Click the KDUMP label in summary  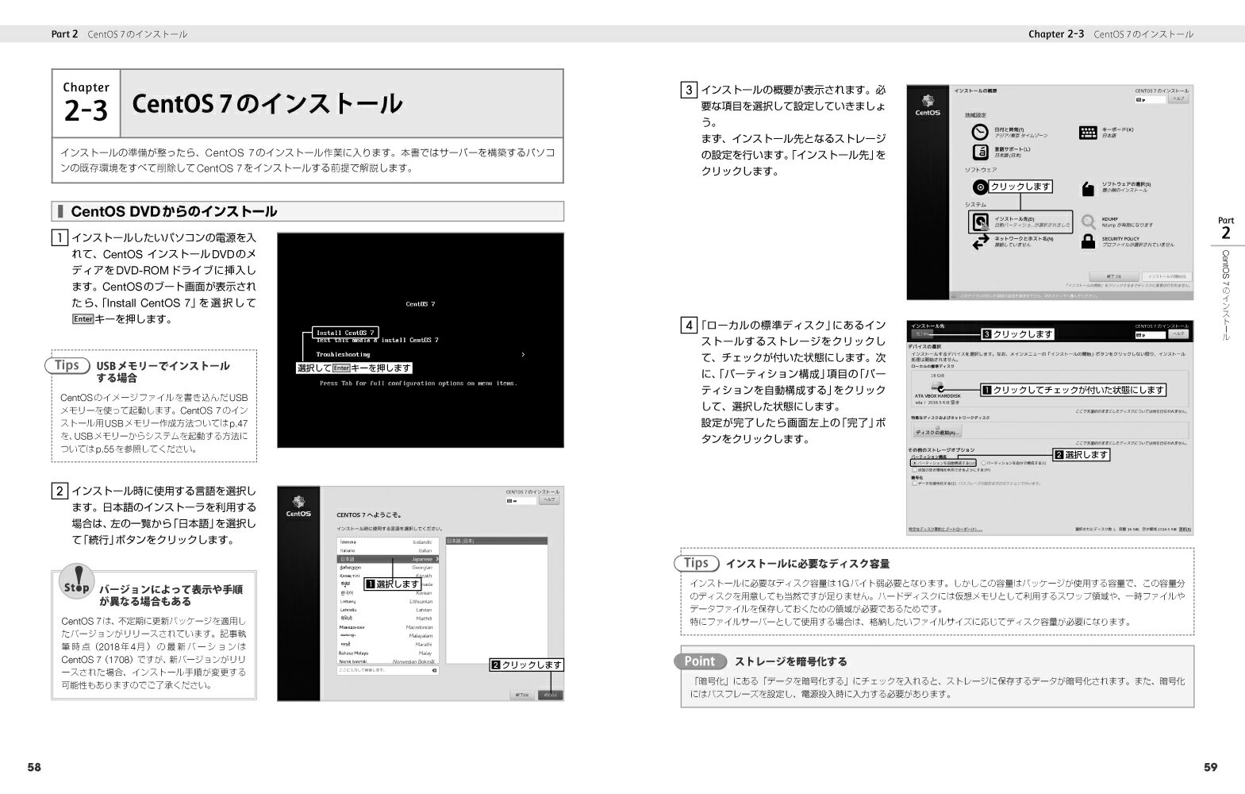click(1110, 219)
